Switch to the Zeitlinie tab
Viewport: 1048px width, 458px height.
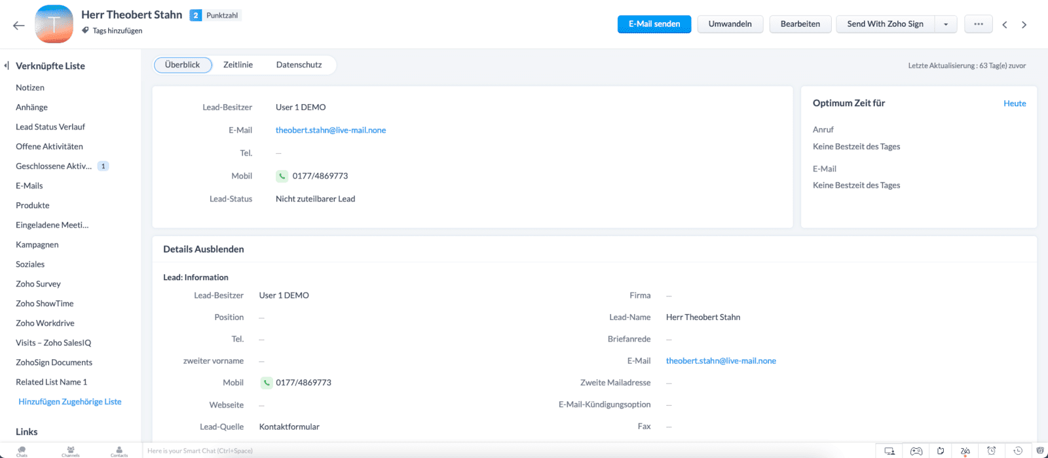click(x=238, y=65)
